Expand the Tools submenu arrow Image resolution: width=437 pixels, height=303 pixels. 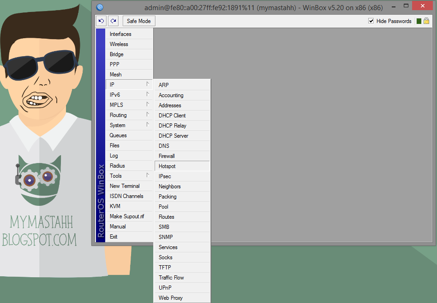click(x=148, y=175)
